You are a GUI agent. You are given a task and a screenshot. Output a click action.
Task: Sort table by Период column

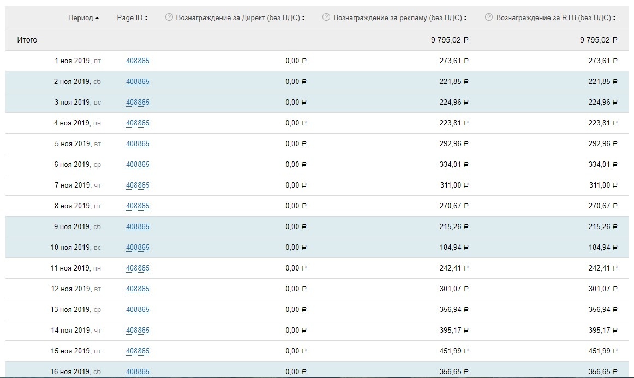(x=83, y=18)
